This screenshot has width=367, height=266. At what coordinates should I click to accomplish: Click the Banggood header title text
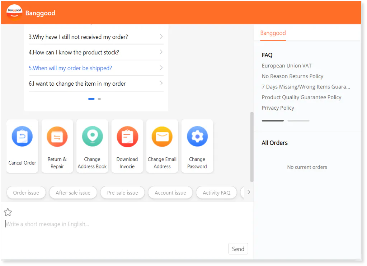(x=40, y=13)
